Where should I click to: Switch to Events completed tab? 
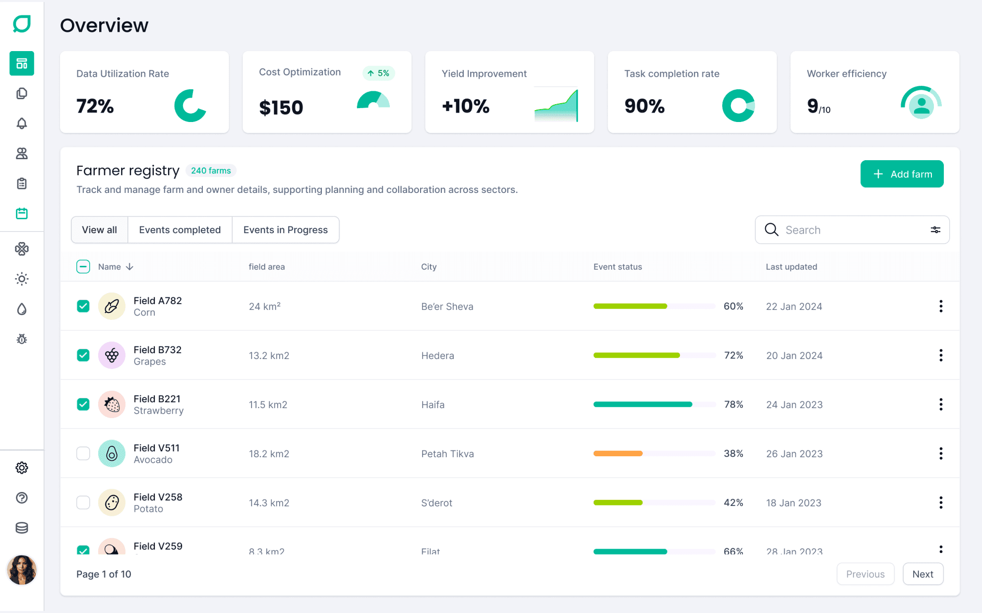click(x=180, y=230)
